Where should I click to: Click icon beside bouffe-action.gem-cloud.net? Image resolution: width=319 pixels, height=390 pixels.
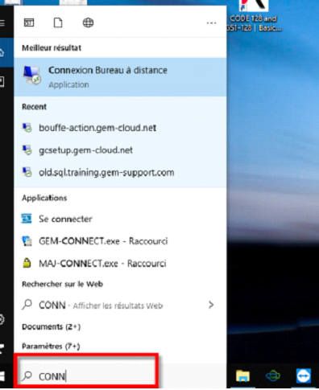[x=27, y=128]
